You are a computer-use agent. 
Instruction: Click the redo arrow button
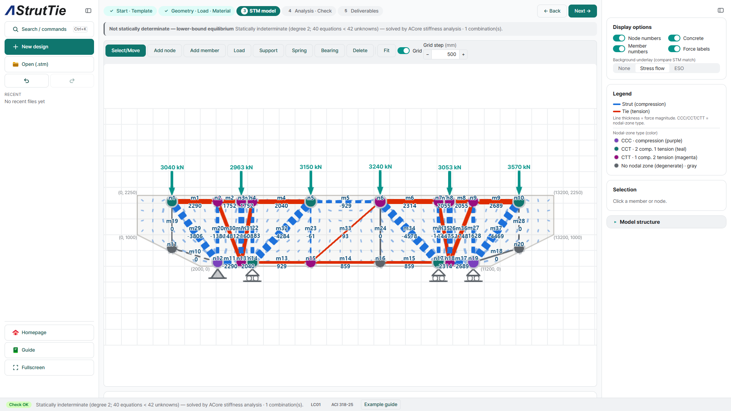tap(72, 81)
